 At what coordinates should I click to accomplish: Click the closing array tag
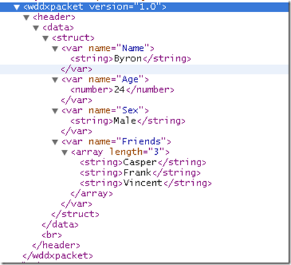coord(92,193)
